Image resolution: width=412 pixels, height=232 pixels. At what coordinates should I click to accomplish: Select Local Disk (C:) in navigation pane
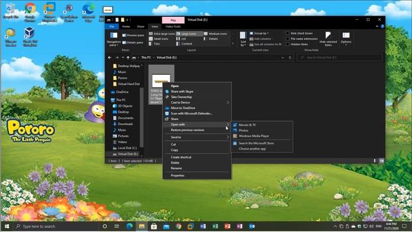click(x=127, y=148)
